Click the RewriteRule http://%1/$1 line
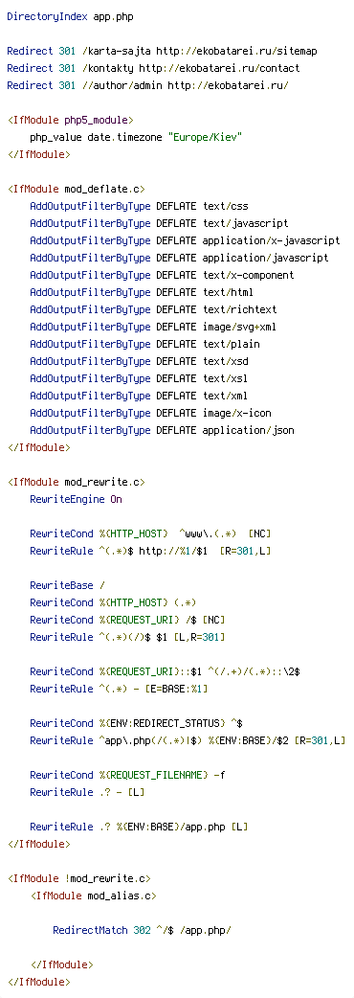The image size is (354, 998). tap(150, 551)
